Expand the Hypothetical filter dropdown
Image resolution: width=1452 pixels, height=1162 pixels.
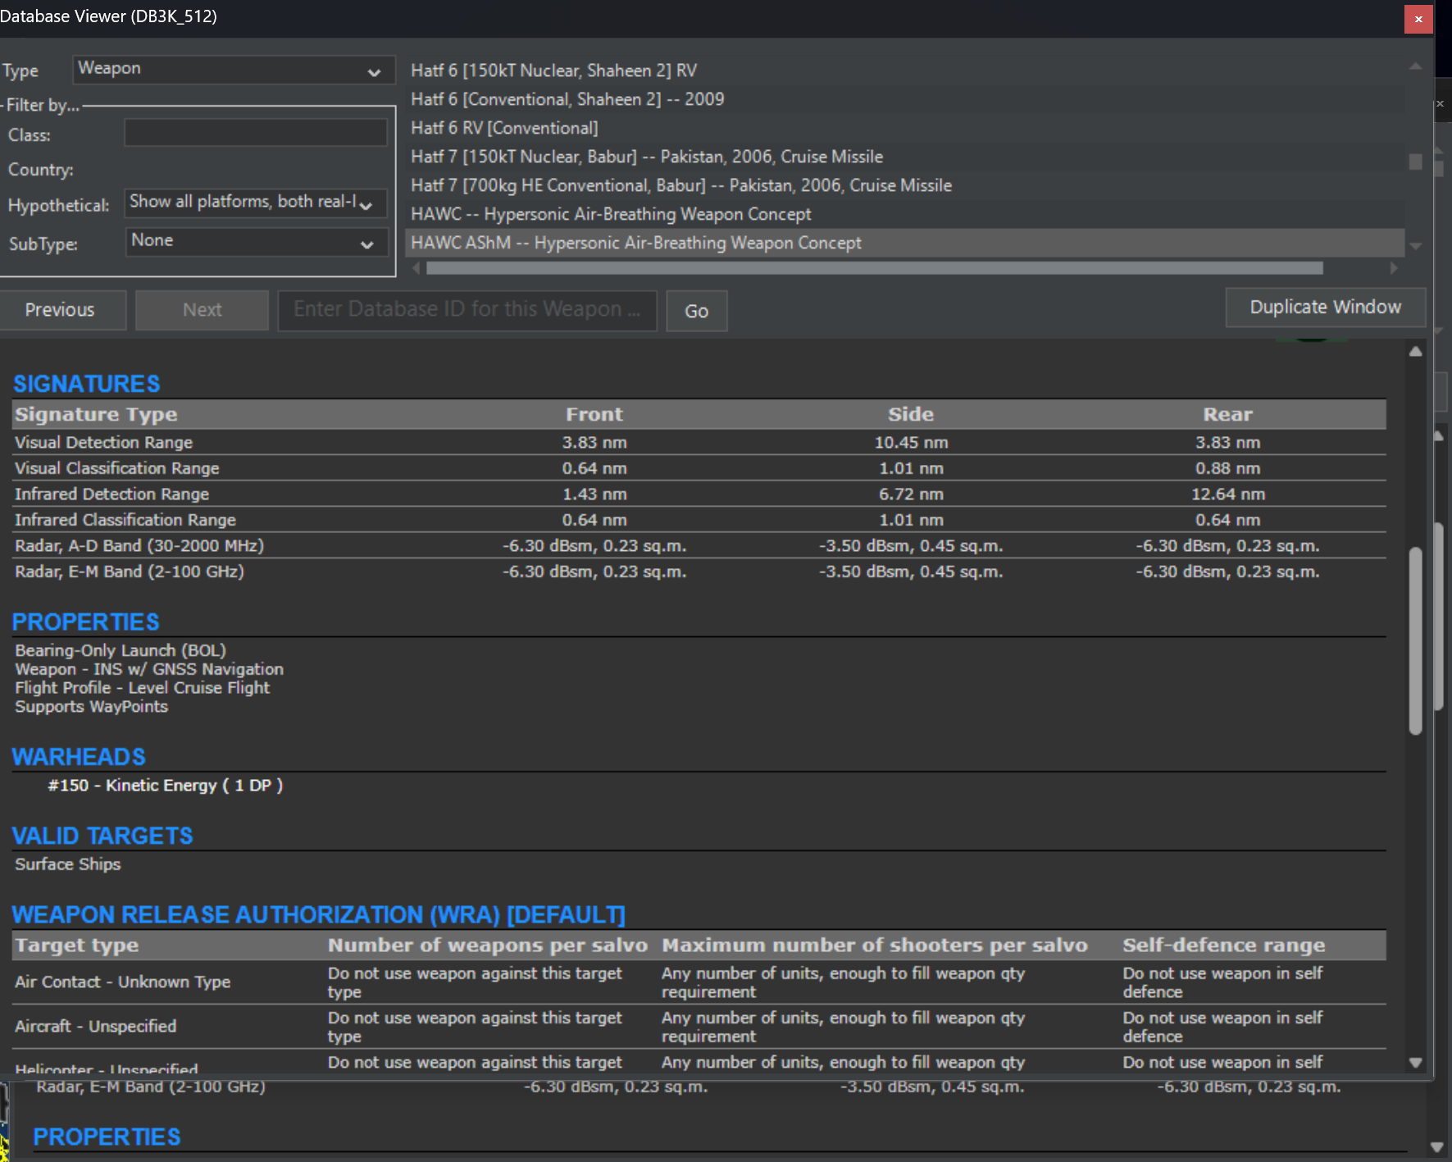254,203
